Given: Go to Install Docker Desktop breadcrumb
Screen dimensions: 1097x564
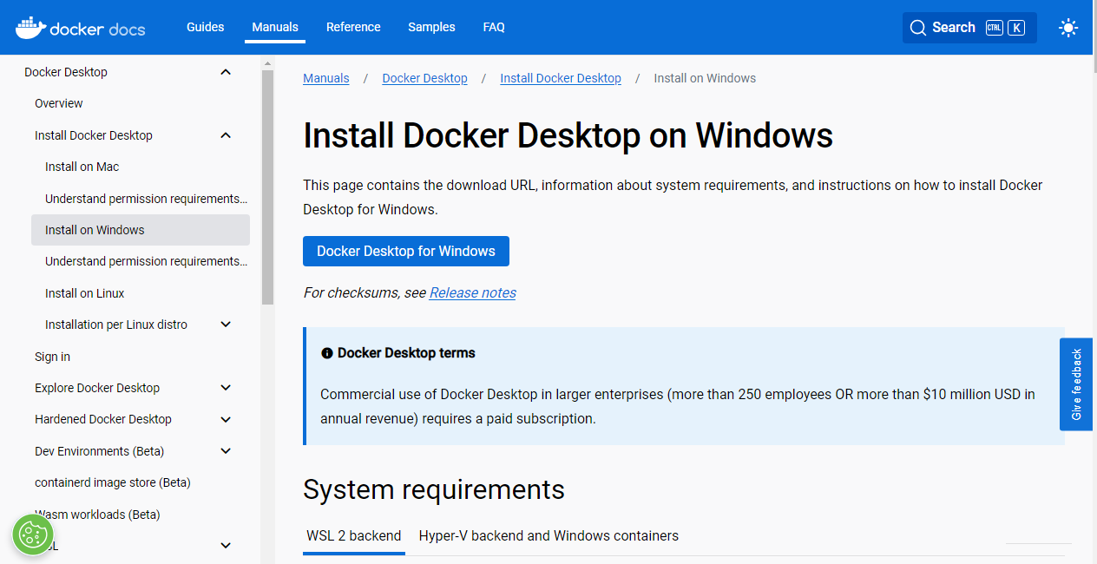Looking at the screenshot, I should click(560, 78).
